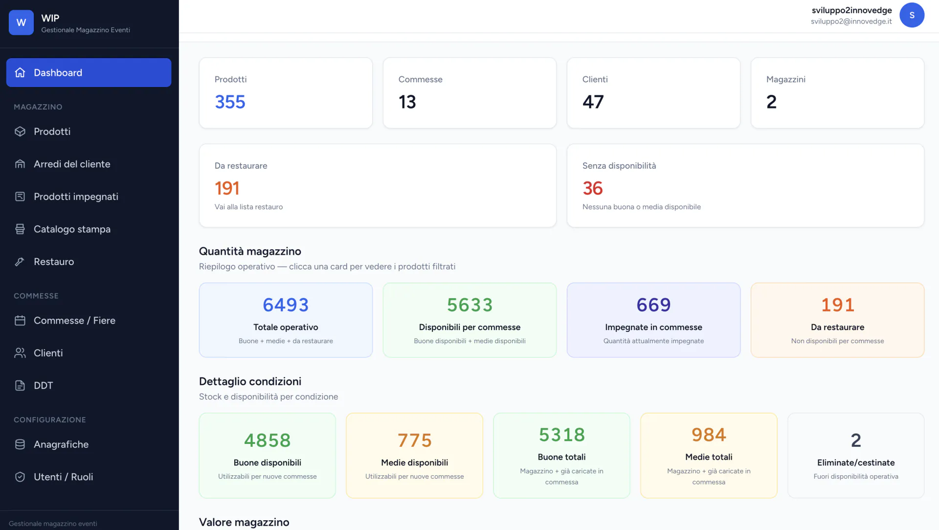Click the Riepilogo operativo description text
Viewport: 939px width, 530px height.
pos(327,266)
